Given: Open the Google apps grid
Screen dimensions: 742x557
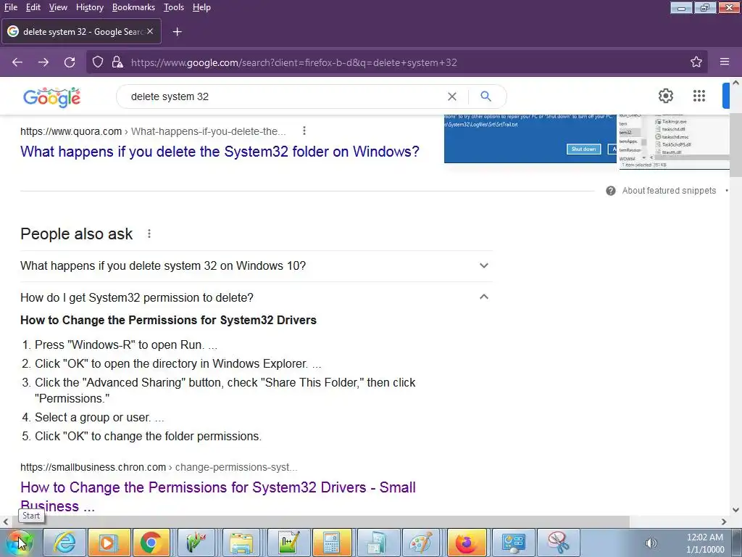Looking at the screenshot, I should tap(699, 96).
